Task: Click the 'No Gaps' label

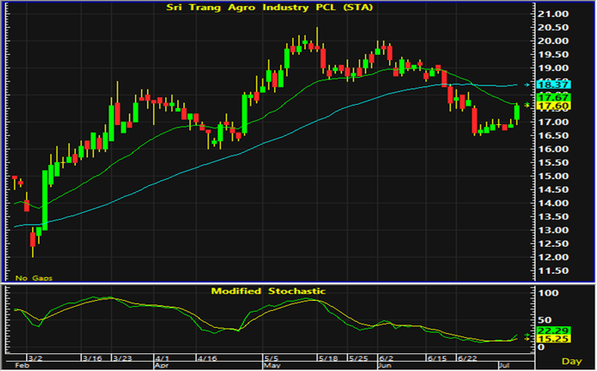Action: coord(34,278)
